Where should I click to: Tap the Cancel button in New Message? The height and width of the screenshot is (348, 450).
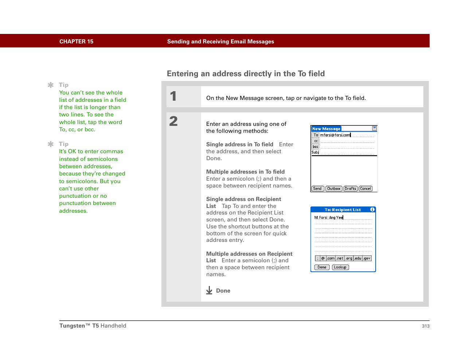(365, 189)
